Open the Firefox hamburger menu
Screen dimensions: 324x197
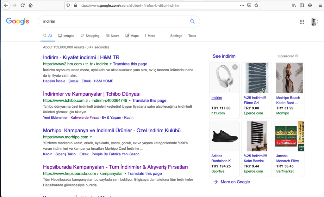click(x=320, y=5)
